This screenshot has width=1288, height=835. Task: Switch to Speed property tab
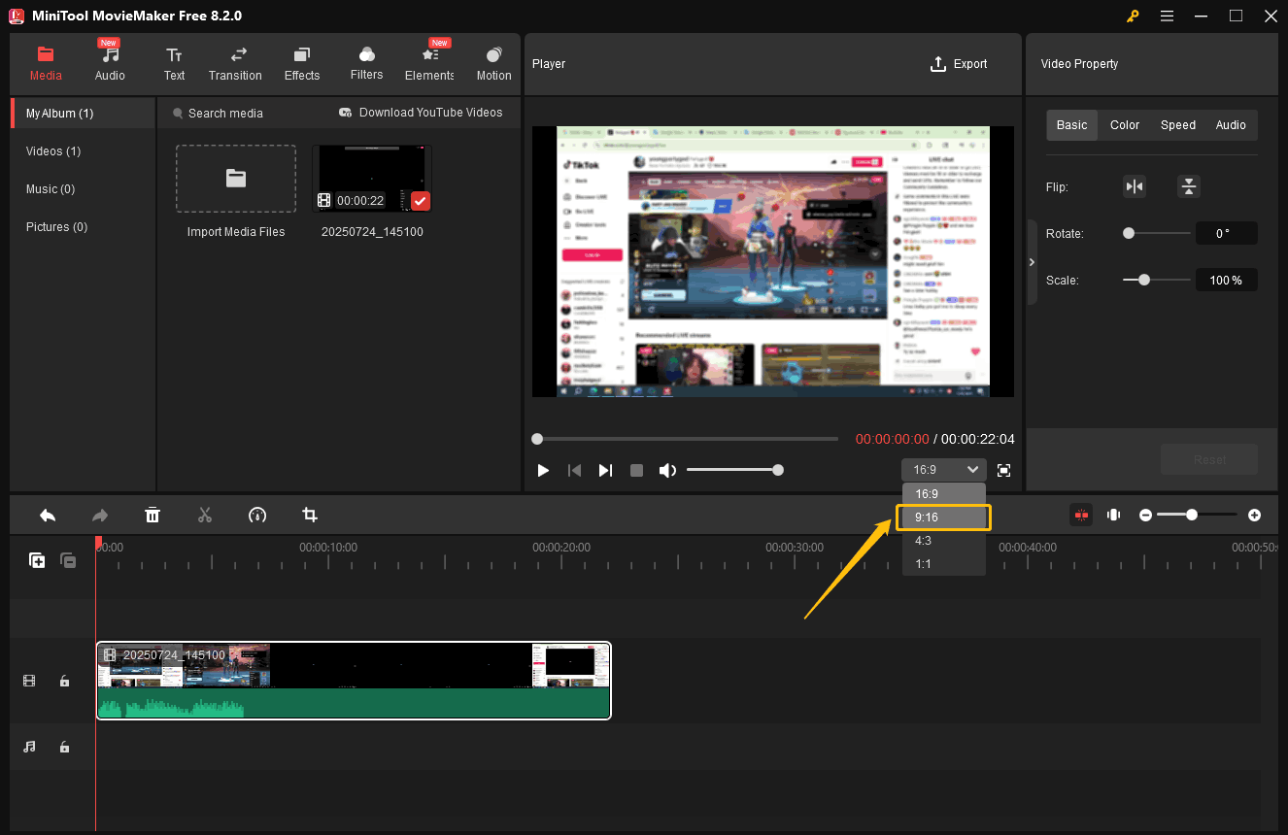(x=1178, y=125)
